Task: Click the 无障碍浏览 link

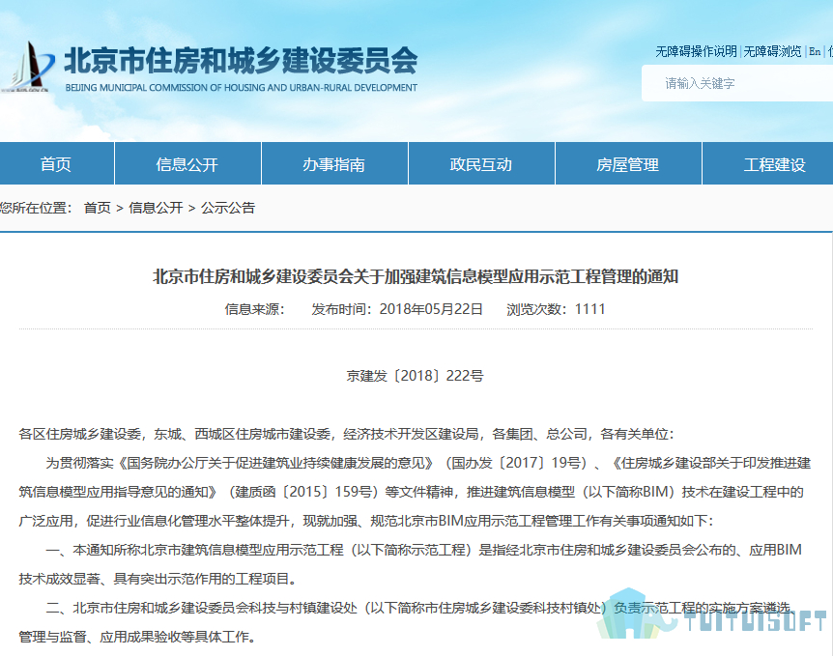Action: click(x=772, y=51)
